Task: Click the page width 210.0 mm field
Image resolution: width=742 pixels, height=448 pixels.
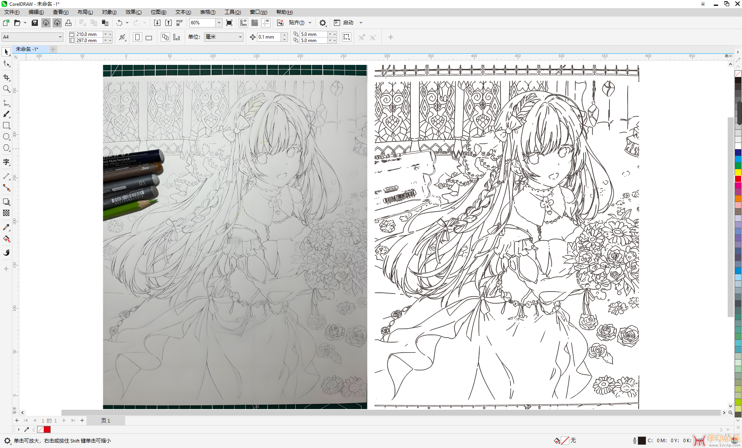Action: (89, 34)
